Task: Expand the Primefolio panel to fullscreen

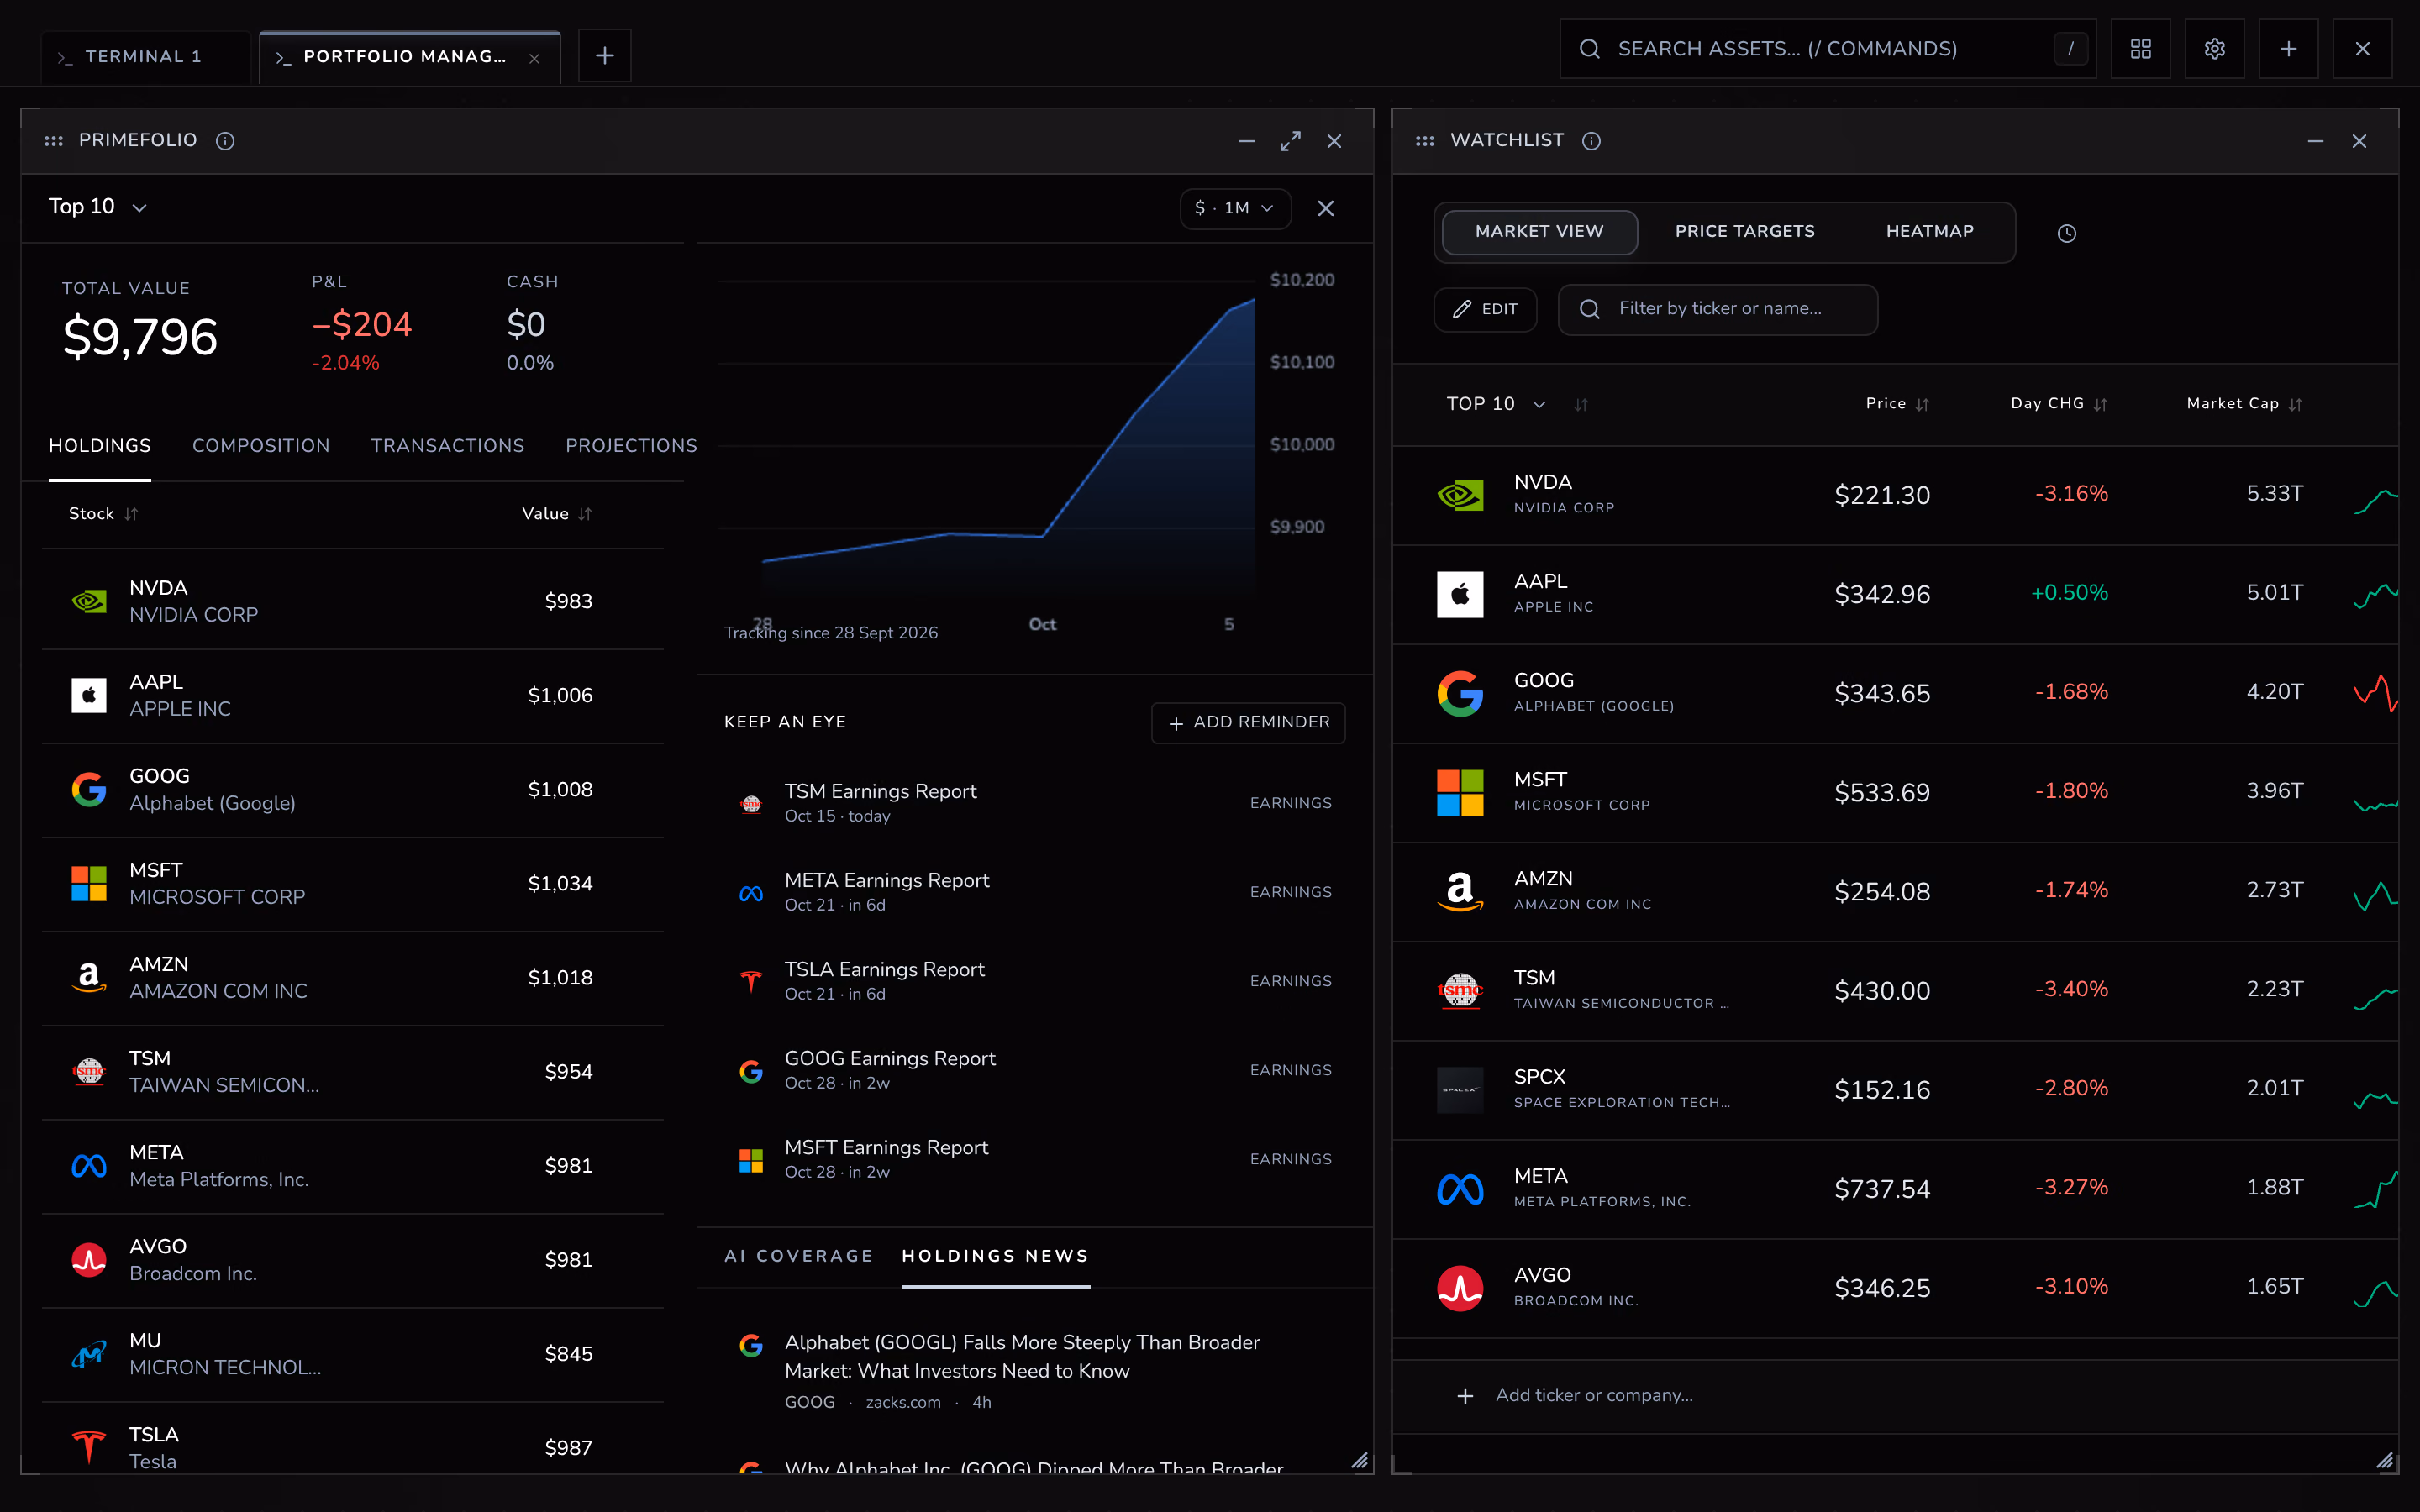Action: coord(1290,141)
